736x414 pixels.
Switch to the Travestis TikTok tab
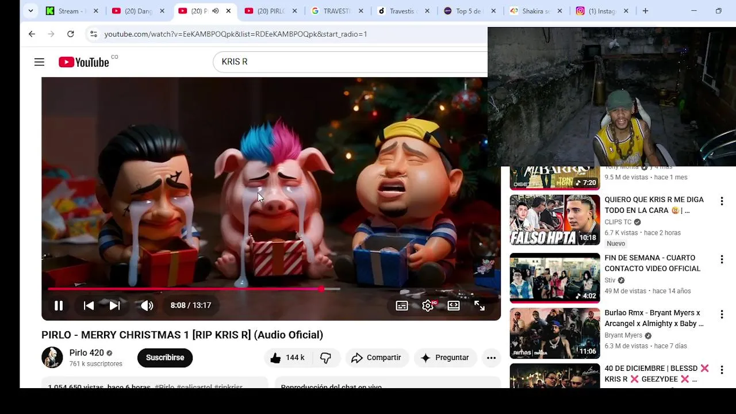(403, 11)
